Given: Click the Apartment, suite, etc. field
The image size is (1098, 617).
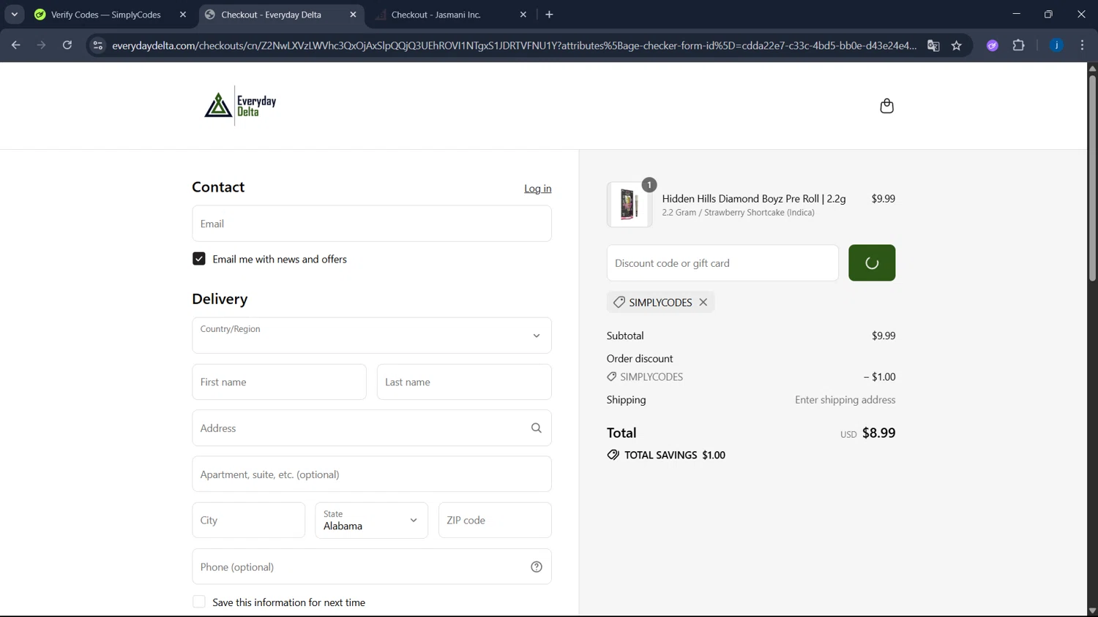Looking at the screenshot, I should (x=372, y=474).
